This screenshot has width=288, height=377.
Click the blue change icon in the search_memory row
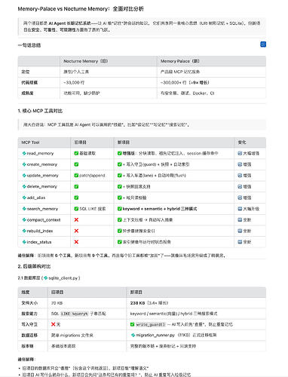click(240, 209)
